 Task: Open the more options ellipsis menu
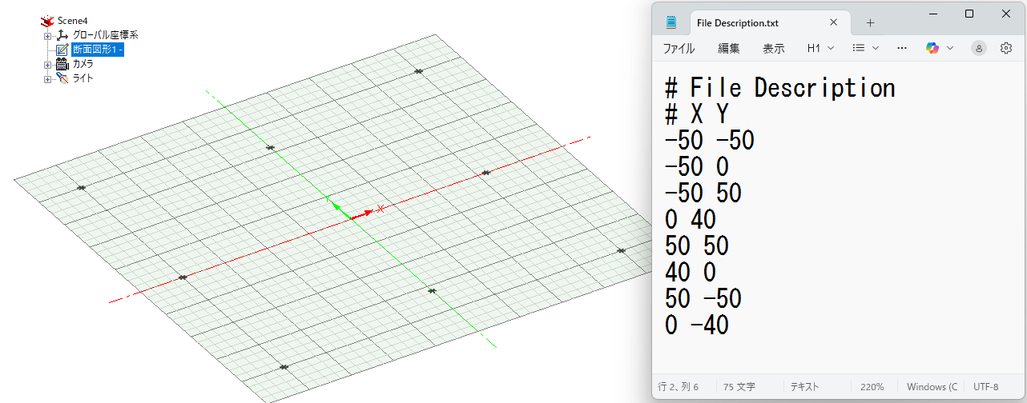click(902, 48)
